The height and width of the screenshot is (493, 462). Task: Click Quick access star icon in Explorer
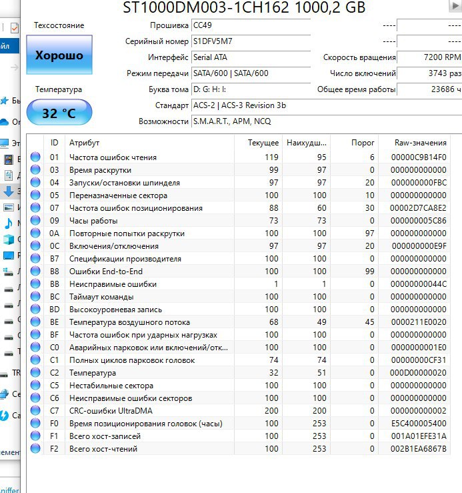coord(5,101)
